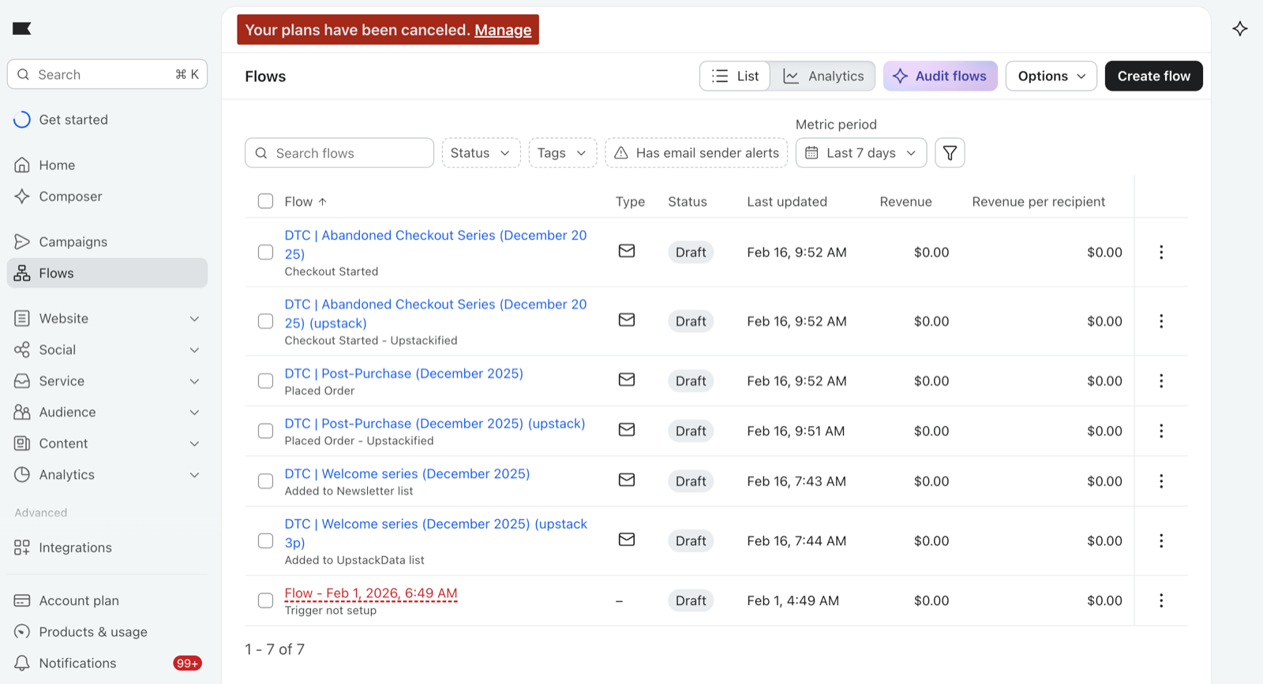Open row menu for Flow - Feb 1, 2026

coord(1161,600)
